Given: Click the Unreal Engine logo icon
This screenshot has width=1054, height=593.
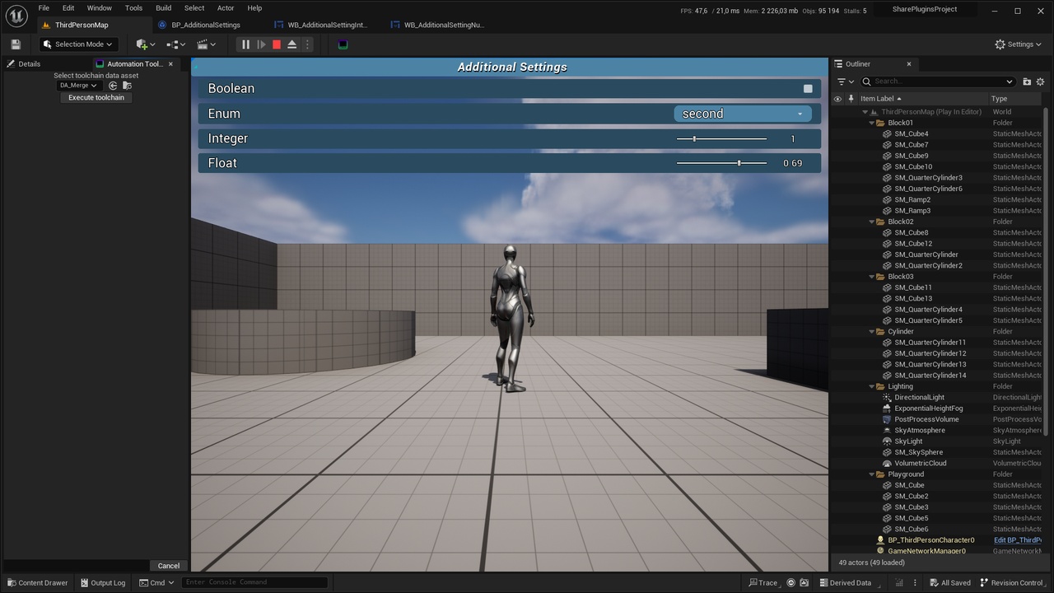Looking at the screenshot, I should tap(16, 16).
